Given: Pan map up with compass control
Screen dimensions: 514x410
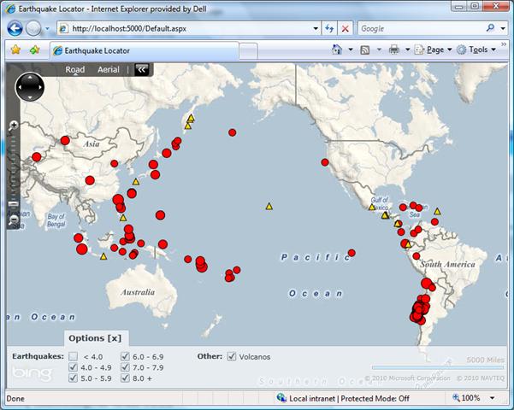Looking at the screenshot, I should point(30,77).
